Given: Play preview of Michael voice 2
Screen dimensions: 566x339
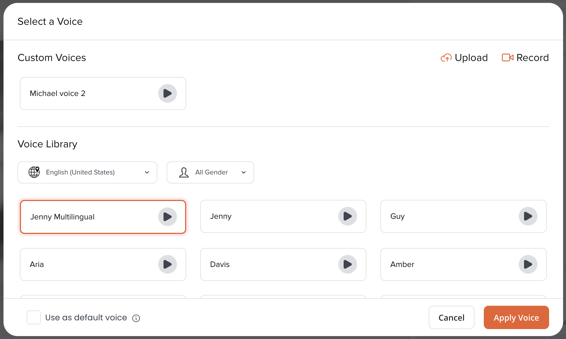Looking at the screenshot, I should pos(167,93).
